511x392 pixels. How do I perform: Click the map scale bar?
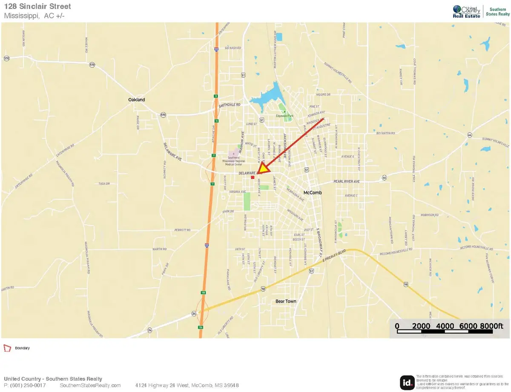click(450, 331)
